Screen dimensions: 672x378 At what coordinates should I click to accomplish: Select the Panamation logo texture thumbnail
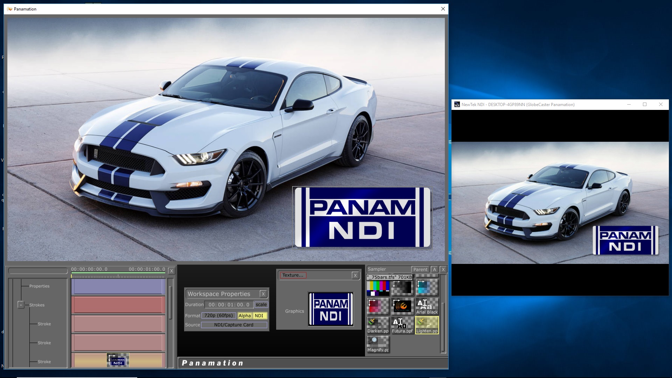(402, 306)
